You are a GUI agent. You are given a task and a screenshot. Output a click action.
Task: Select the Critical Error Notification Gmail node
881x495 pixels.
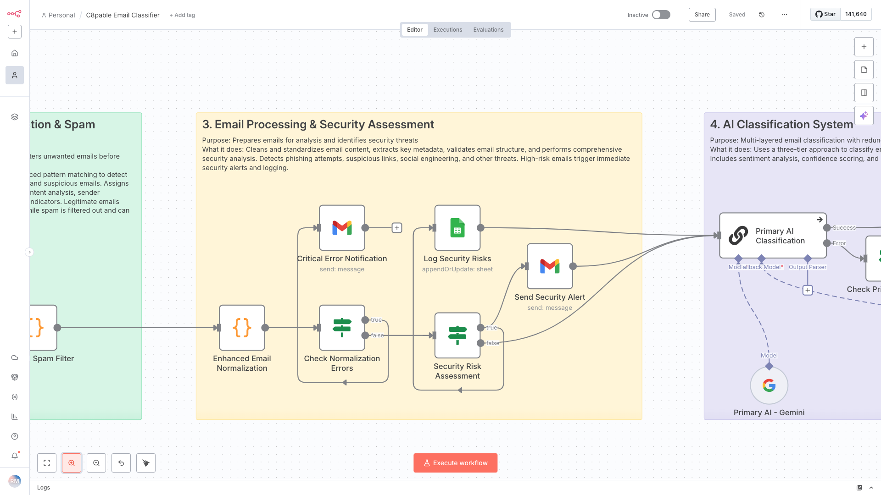(342, 228)
